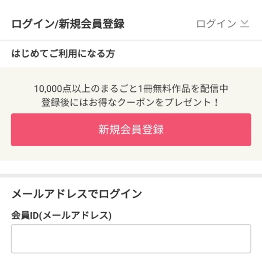Click the 配信中 text in the promo banner
Image resolution: width=262 pixels, height=269 pixels.
point(214,89)
